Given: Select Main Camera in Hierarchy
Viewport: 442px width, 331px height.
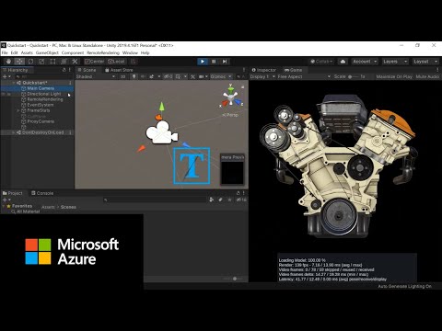Looking at the screenshot, I should pos(37,88).
